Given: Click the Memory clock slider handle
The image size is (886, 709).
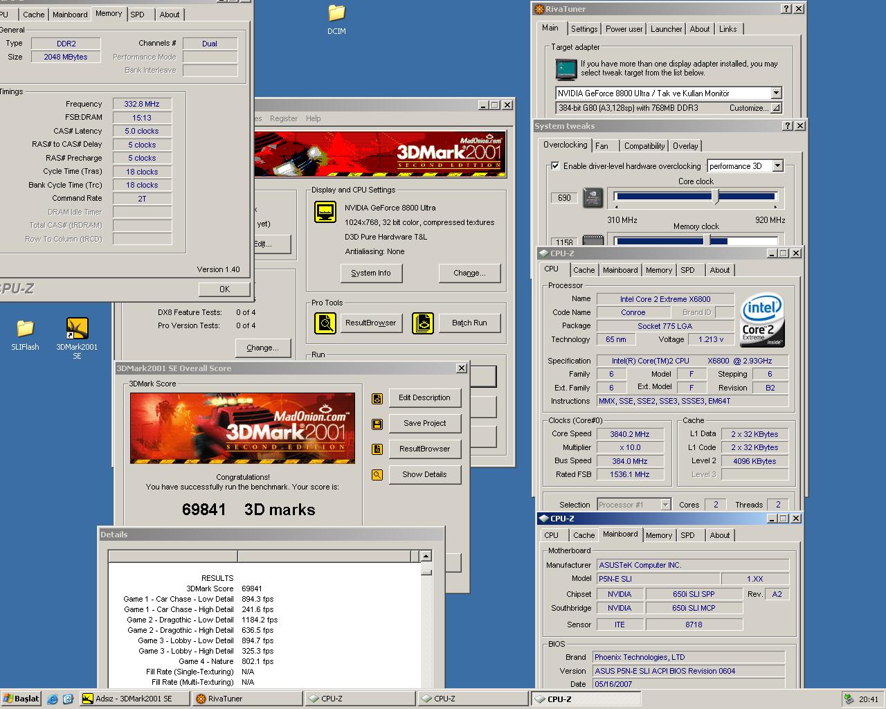Looking at the screenshot, I should (707, 240).
